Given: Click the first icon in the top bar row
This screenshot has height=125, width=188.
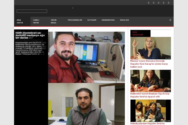Looking at the screenshot, I should coord(149,2).
